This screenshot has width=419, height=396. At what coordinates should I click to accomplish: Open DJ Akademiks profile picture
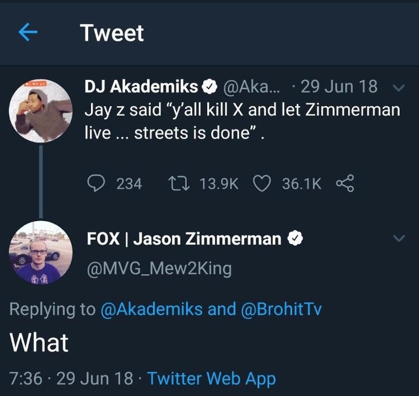(x=41, y=110)
